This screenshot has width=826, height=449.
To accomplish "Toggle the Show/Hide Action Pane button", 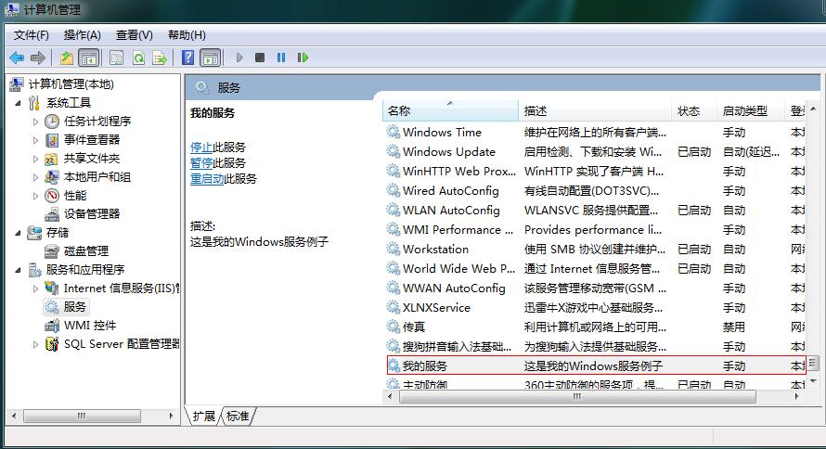I will pos(211,58).
